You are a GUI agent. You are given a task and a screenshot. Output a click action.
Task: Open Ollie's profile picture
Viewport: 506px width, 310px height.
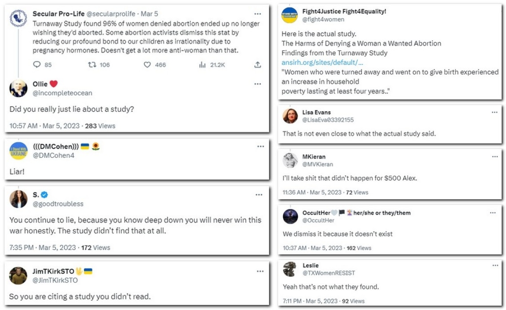tap(18, 88)
